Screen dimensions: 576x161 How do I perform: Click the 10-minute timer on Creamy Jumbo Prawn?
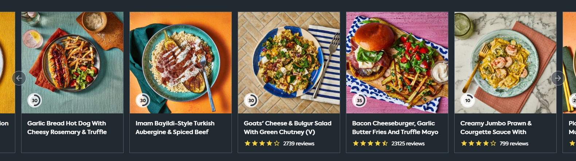click(468, 100)
